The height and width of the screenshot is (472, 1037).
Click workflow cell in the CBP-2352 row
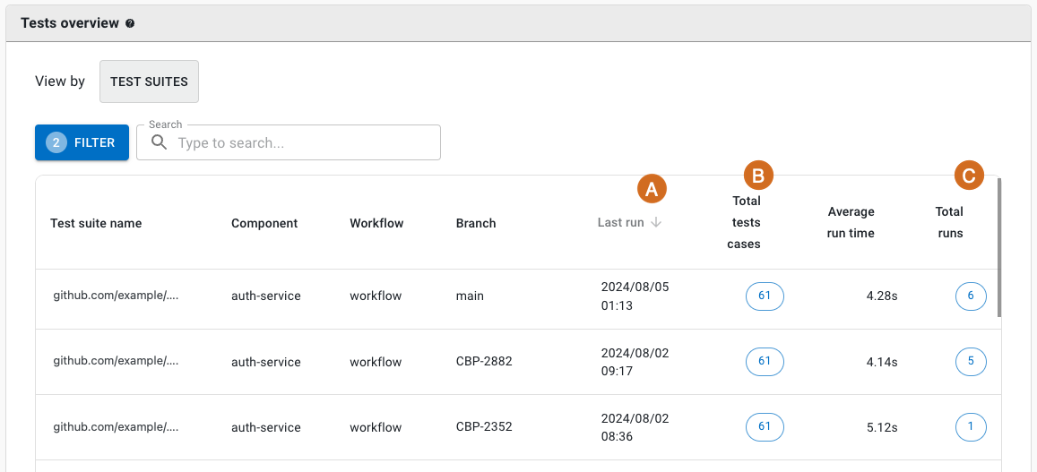pyautogui.click(x=376, y=428)
